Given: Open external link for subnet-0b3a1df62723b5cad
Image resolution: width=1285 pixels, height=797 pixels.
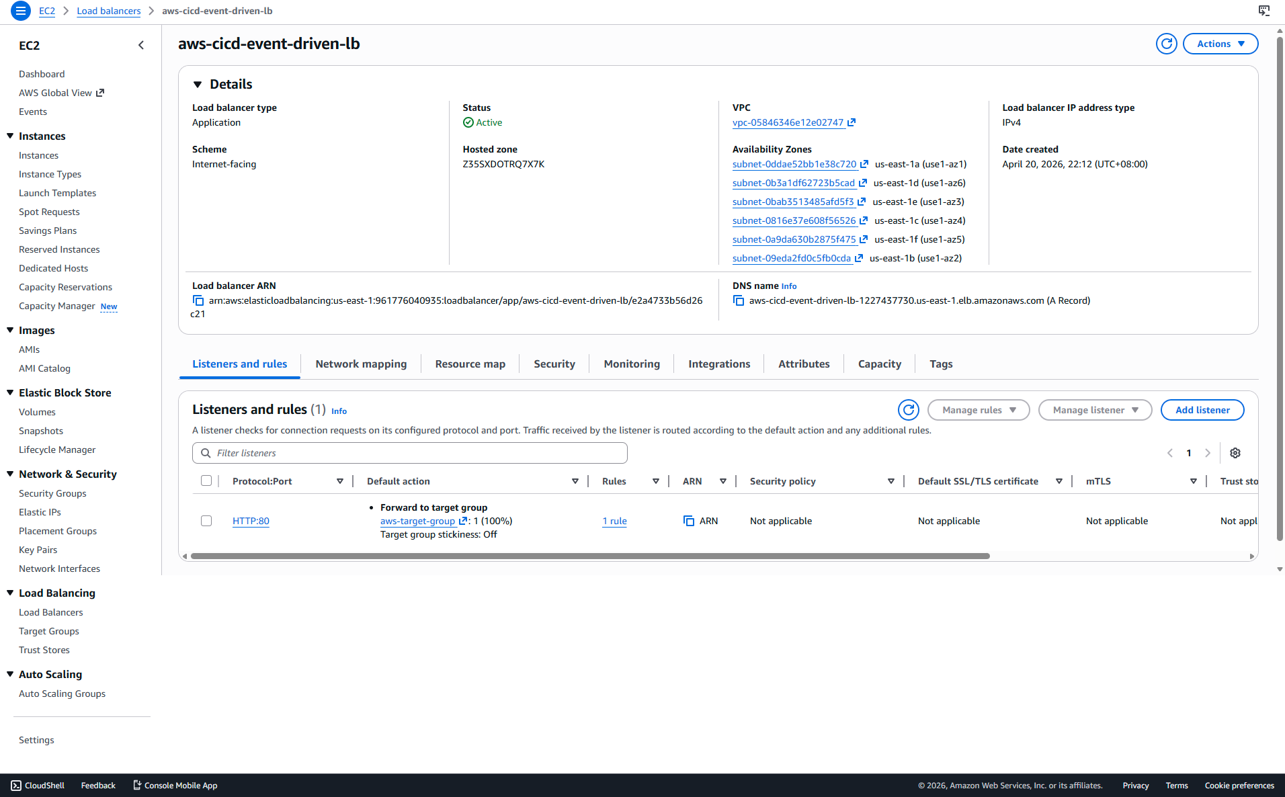Looking at the screenshot, I should pos(863,183).
